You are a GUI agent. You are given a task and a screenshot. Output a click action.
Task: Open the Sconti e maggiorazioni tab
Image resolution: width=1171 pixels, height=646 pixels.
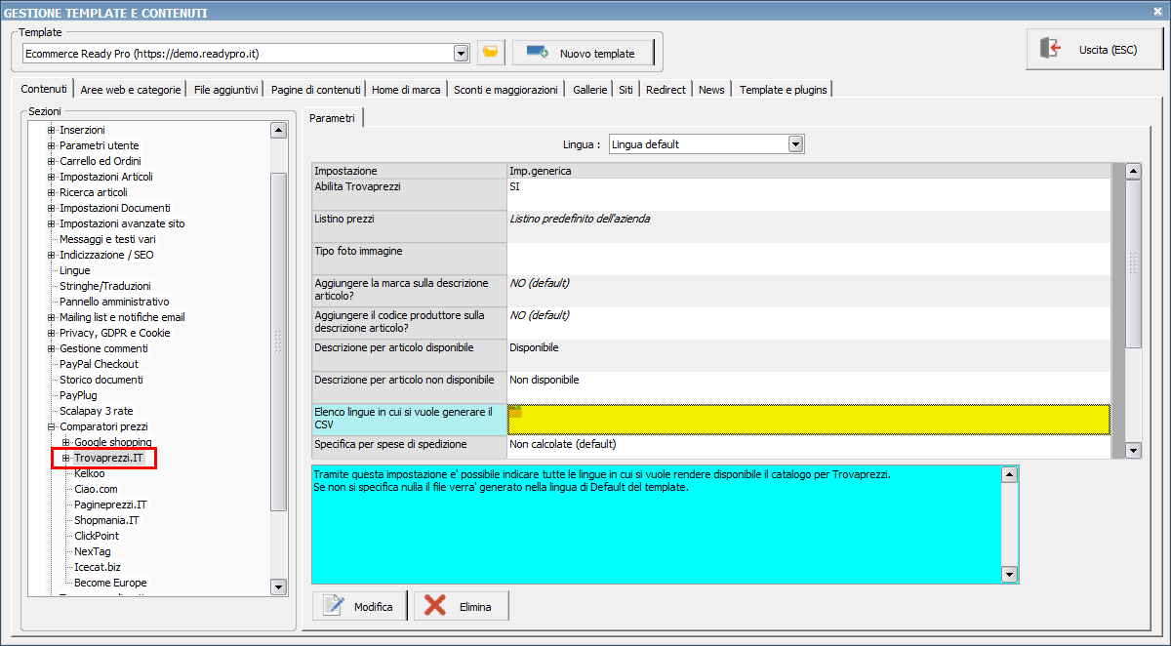505,90
